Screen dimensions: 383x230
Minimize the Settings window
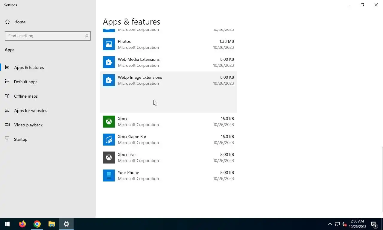coord(349,5)
